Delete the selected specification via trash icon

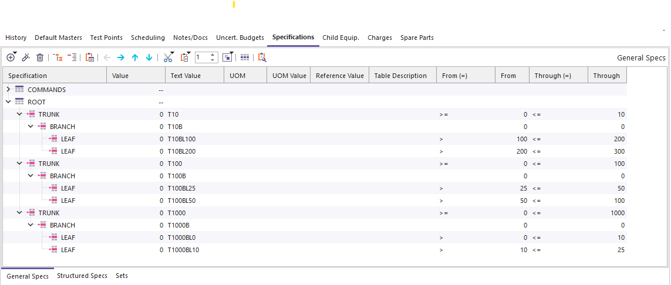tap(40, 57)
